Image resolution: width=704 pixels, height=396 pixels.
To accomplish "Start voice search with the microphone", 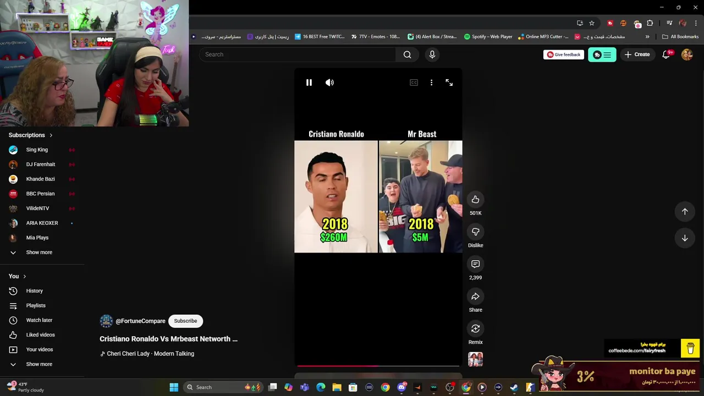I will [432, 54].
